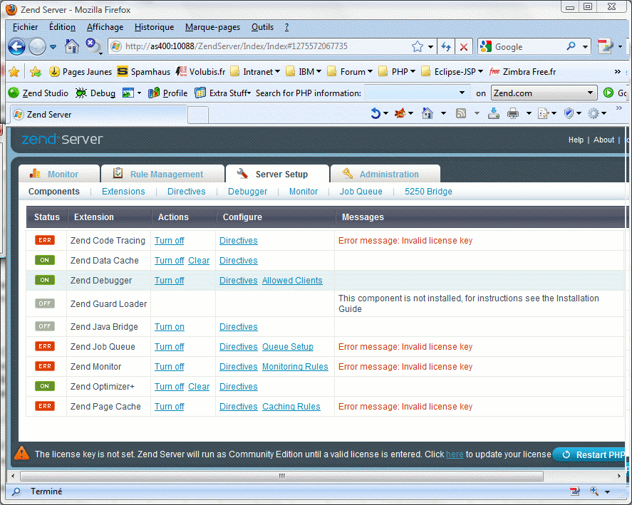632x505 pixels.
Task: Open the Volubis.fr bookmark
Action: pos(200,72)
